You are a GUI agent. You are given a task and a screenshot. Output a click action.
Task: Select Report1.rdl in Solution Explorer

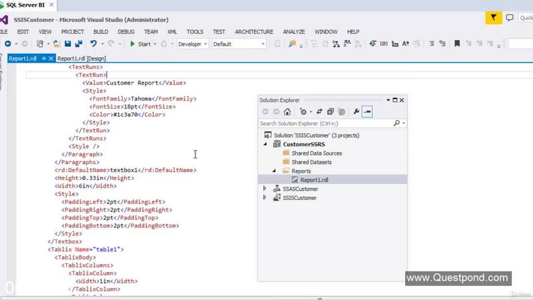pyautogui.click(x=314, y=179)
